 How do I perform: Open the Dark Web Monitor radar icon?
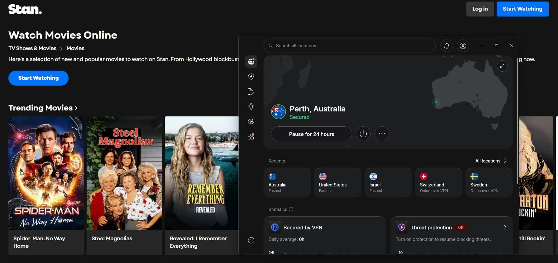coord(251,121)
